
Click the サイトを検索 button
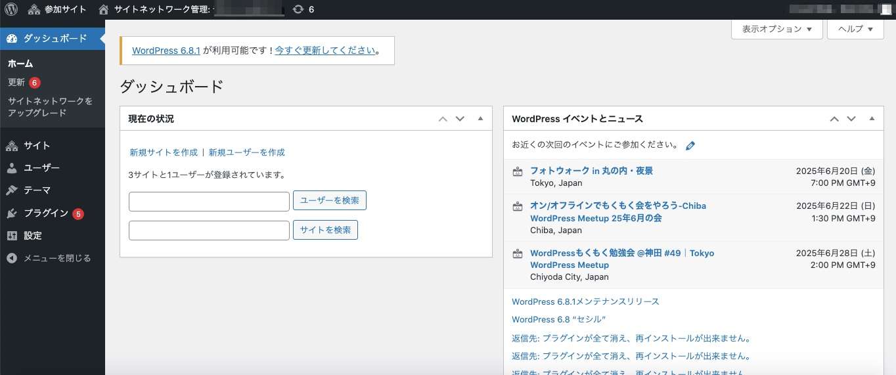click(325, 231)
